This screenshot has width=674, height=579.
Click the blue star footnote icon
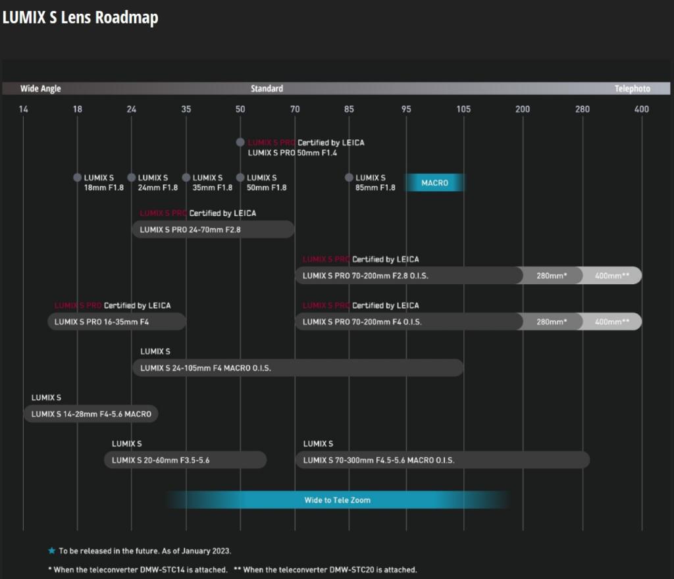52,550
